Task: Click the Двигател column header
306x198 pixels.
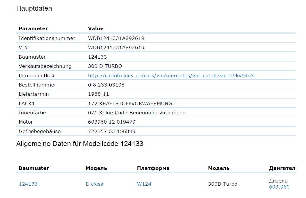Action: tap(282, 168)
